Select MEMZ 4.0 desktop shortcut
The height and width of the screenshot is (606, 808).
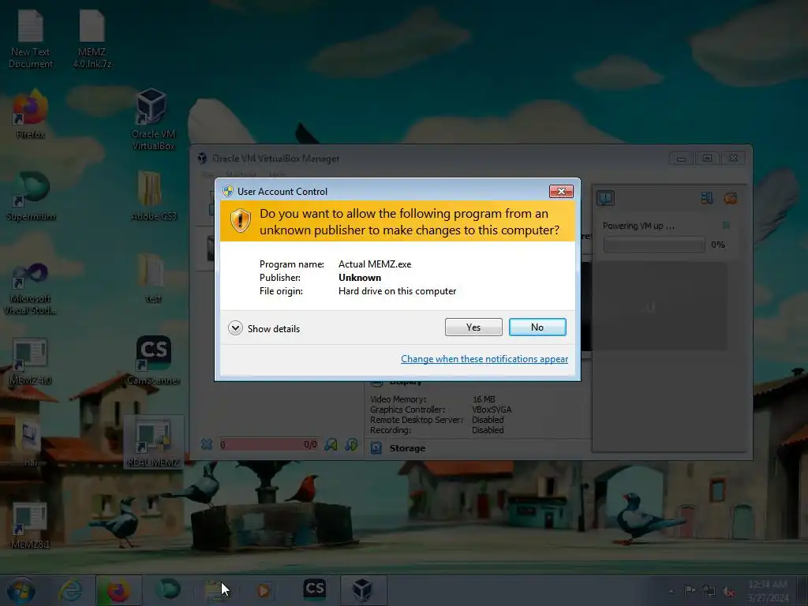[31, 361]
